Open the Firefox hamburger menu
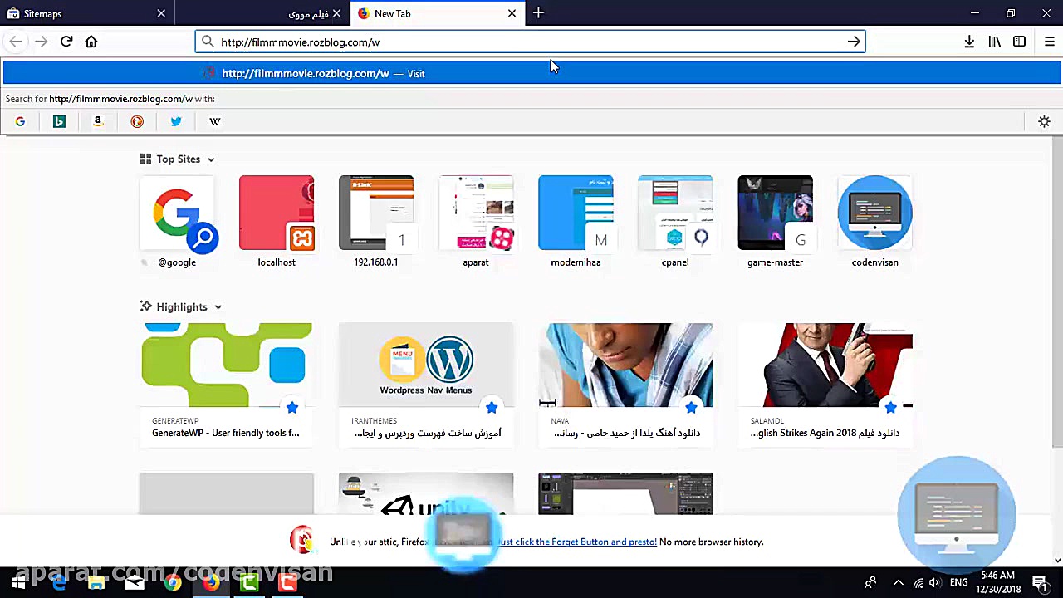 (1050, 42)
